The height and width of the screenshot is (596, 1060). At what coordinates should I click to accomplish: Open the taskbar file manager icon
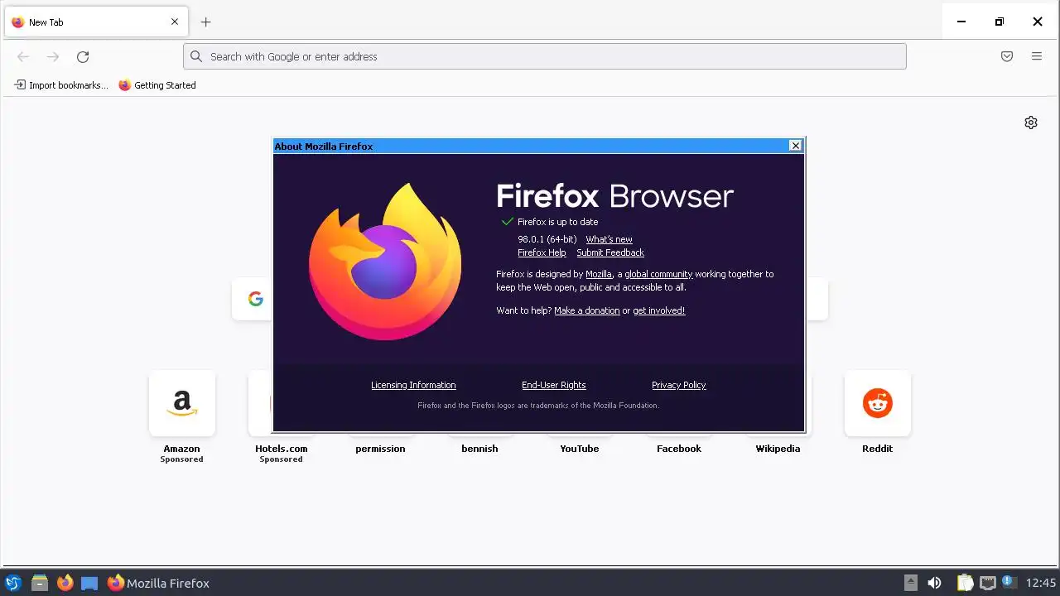pos(39,583)
